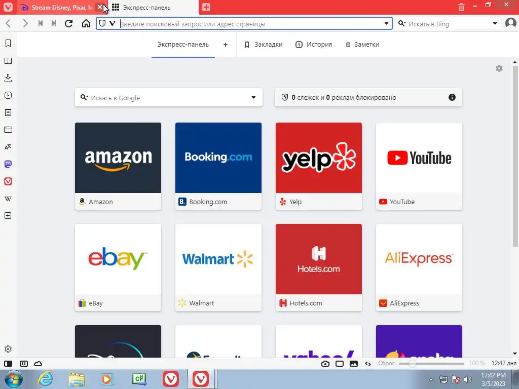Open the eBay speed dial tile
Viewport: 519px width, 389px height.
tap(118, 267)
